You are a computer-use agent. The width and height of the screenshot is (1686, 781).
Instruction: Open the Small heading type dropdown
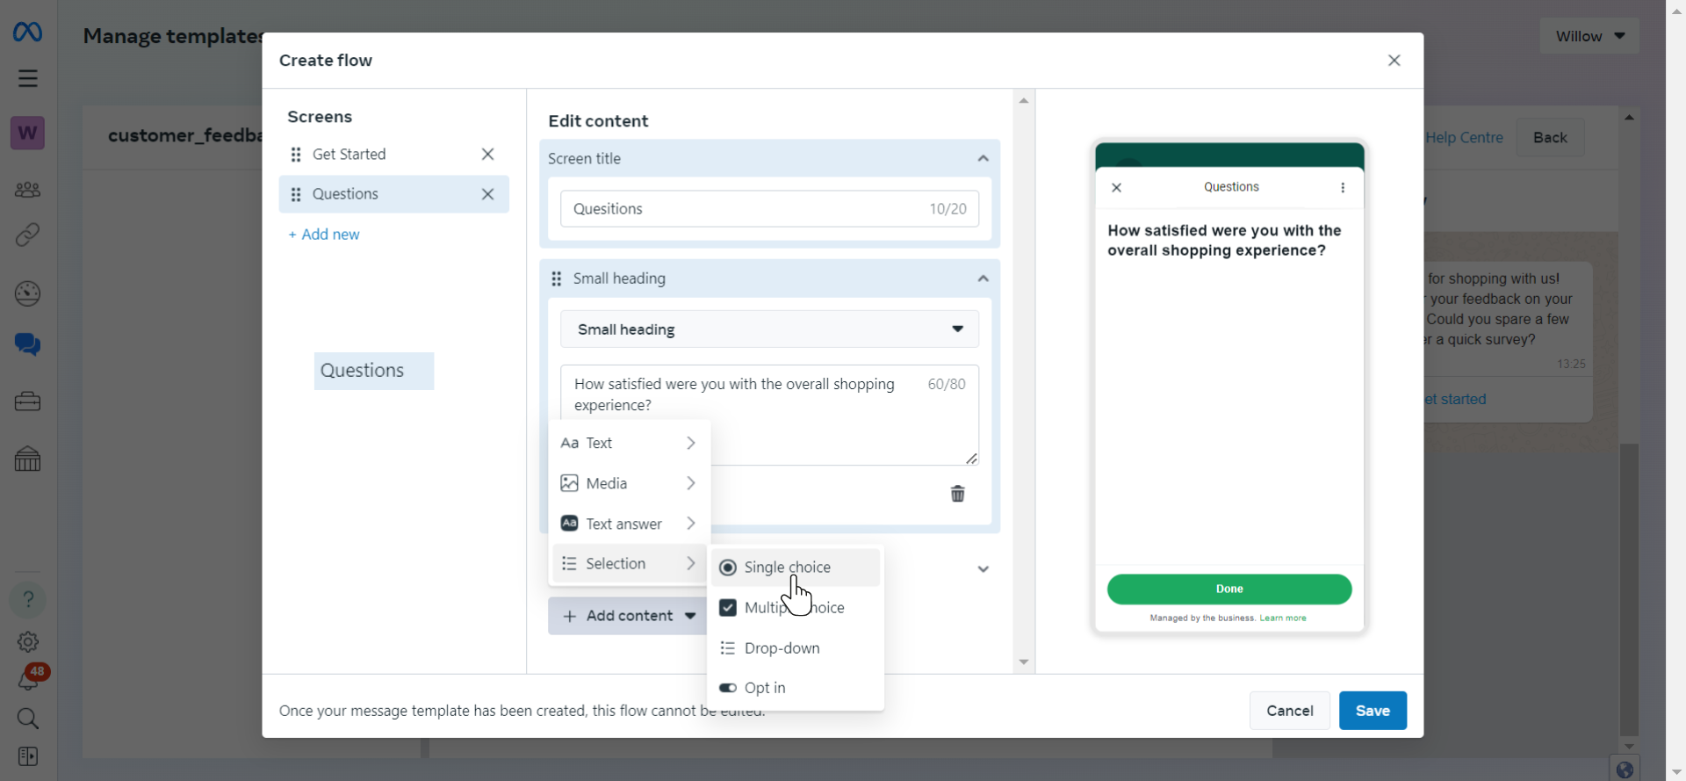769,329
